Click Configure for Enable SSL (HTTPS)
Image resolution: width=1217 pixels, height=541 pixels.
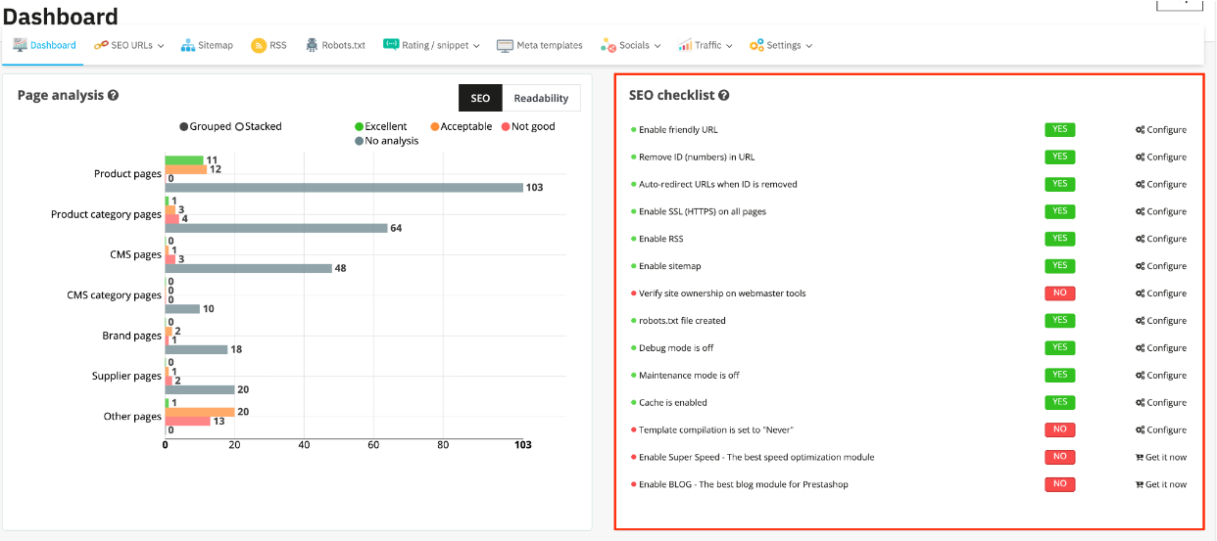click(1161, 211)
